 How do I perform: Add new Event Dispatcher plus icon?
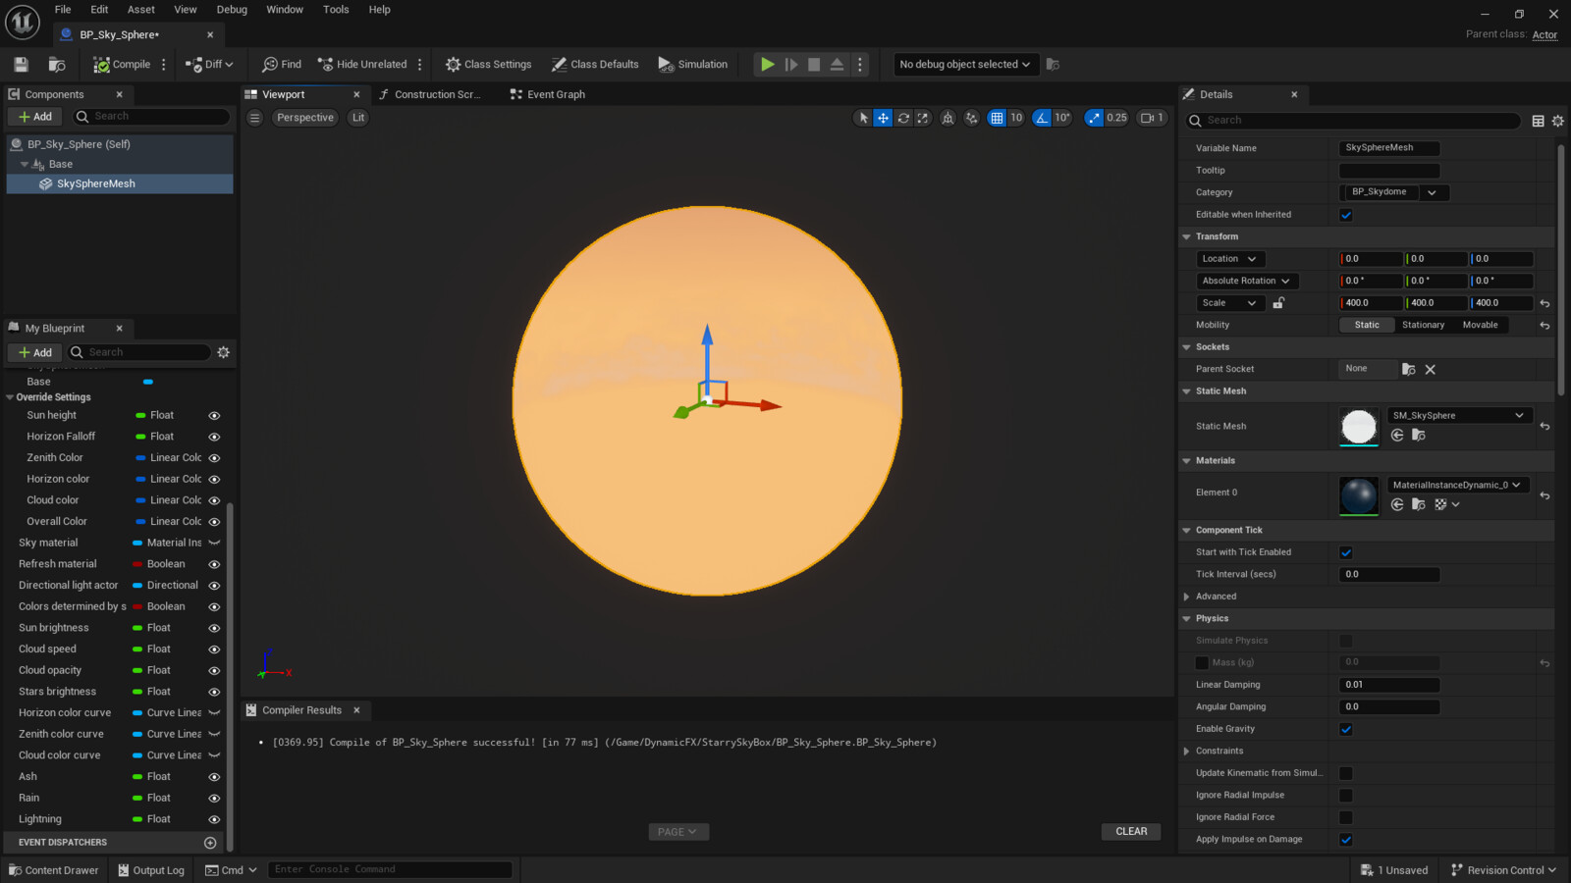pyautogui.click(x=210, y=843)
